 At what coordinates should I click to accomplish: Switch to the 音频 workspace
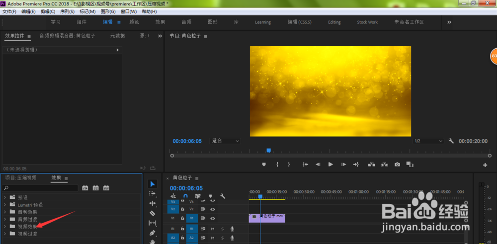point(186,22)
